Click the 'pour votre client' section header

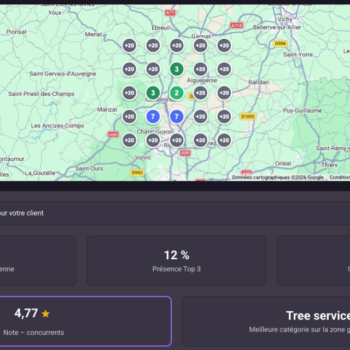coord(22,213)
